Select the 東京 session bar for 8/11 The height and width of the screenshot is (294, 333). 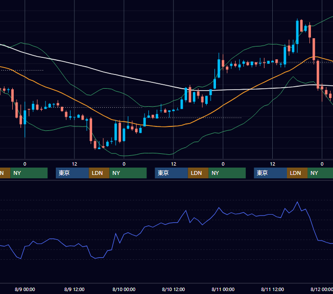click(270, 173)
